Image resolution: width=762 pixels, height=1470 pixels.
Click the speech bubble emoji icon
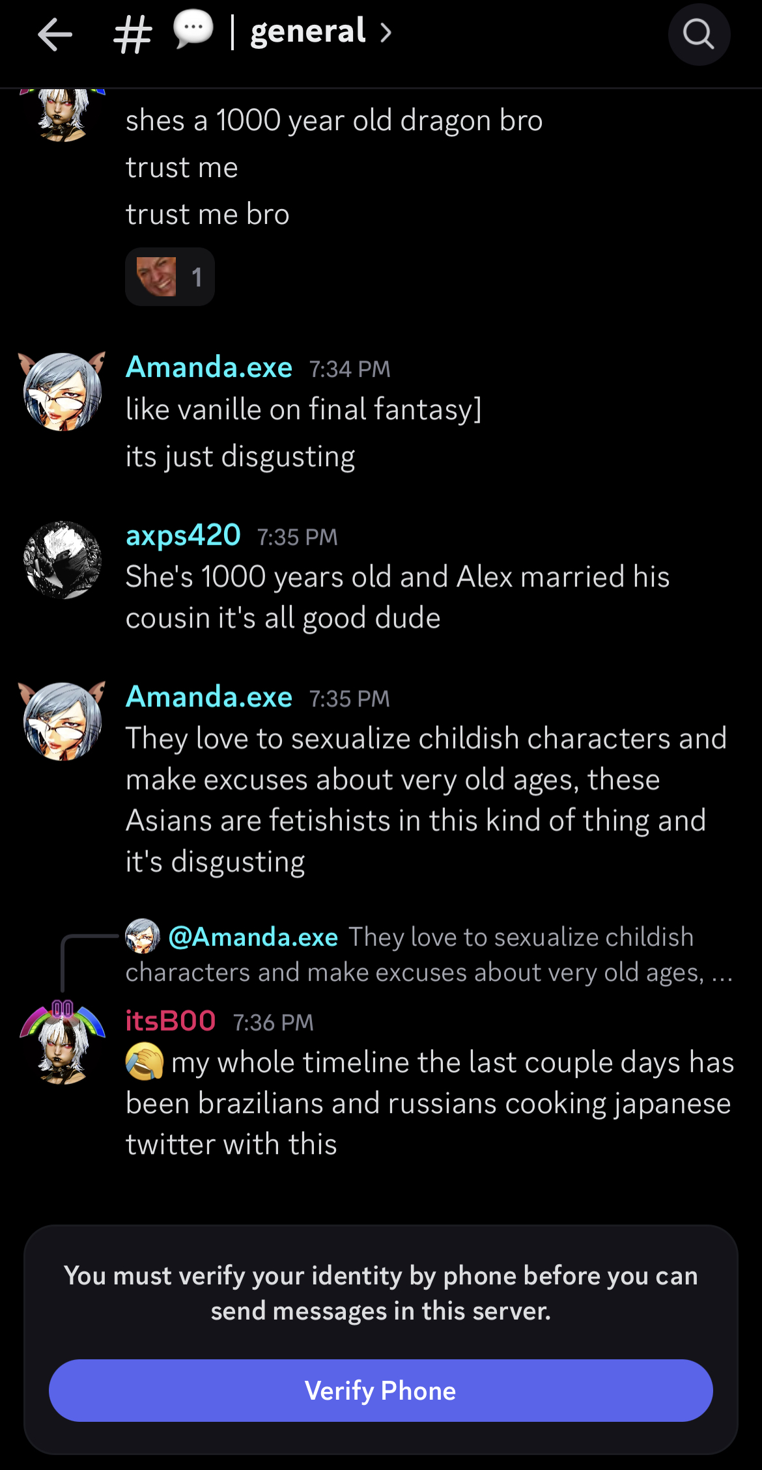[x=193, y=30]
